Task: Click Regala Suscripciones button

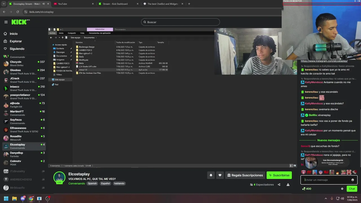Action: pos(245,175)
